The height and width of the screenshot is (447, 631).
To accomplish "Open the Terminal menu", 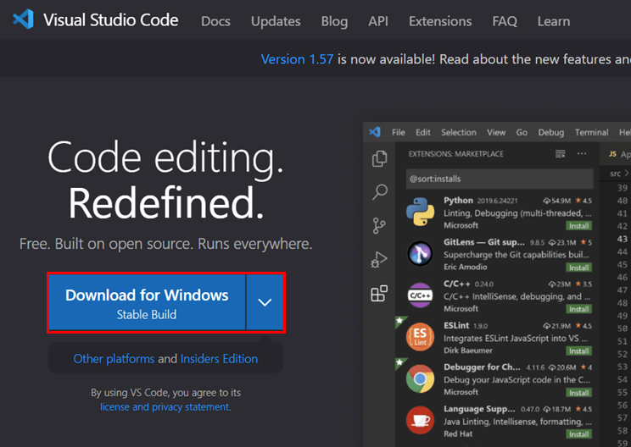I will pos(592,133).
